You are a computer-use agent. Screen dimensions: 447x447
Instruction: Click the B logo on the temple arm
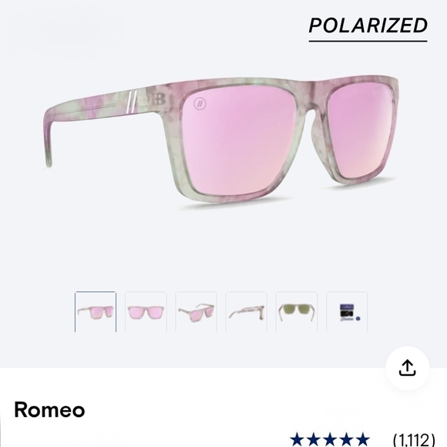pos(158,99)
